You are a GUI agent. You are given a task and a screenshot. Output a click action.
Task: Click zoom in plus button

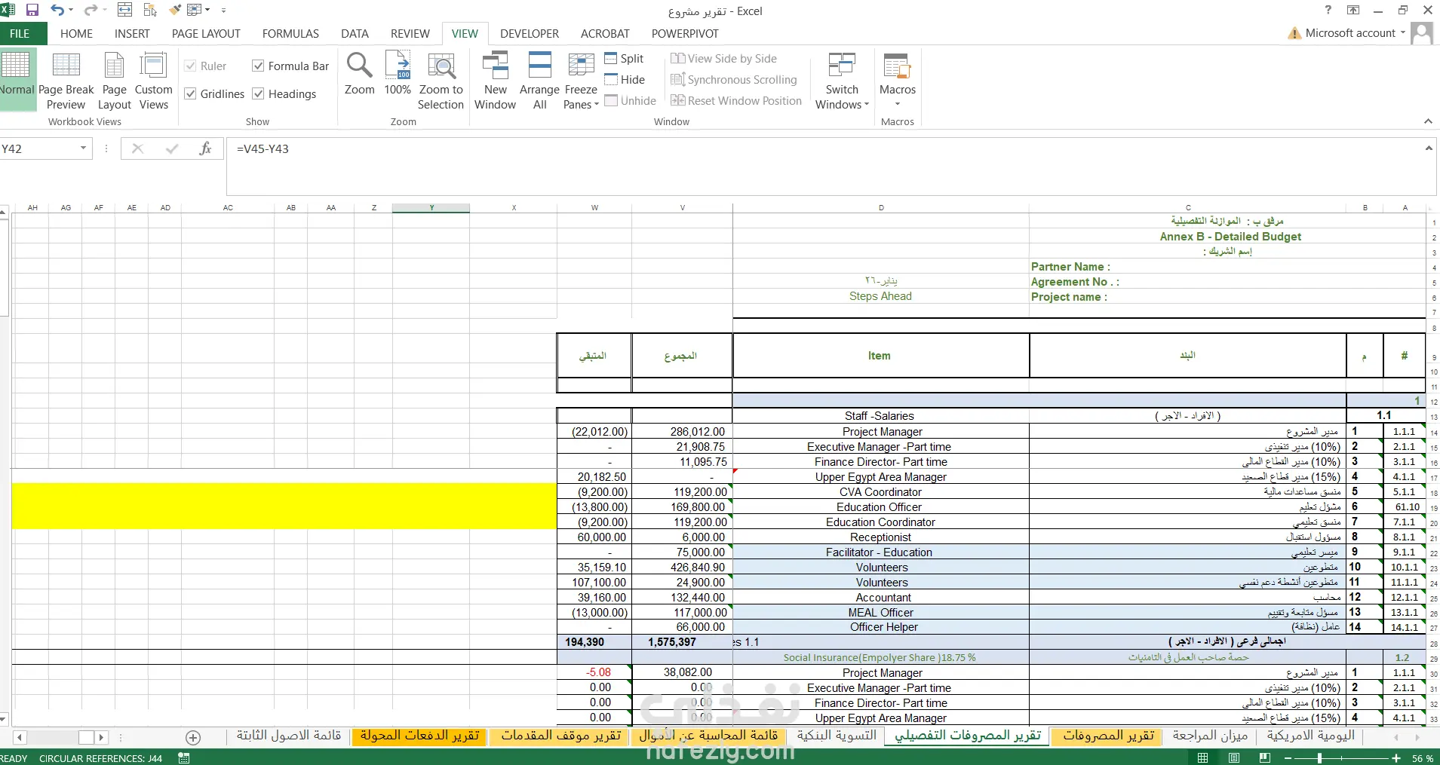(x=1396, y=758)
